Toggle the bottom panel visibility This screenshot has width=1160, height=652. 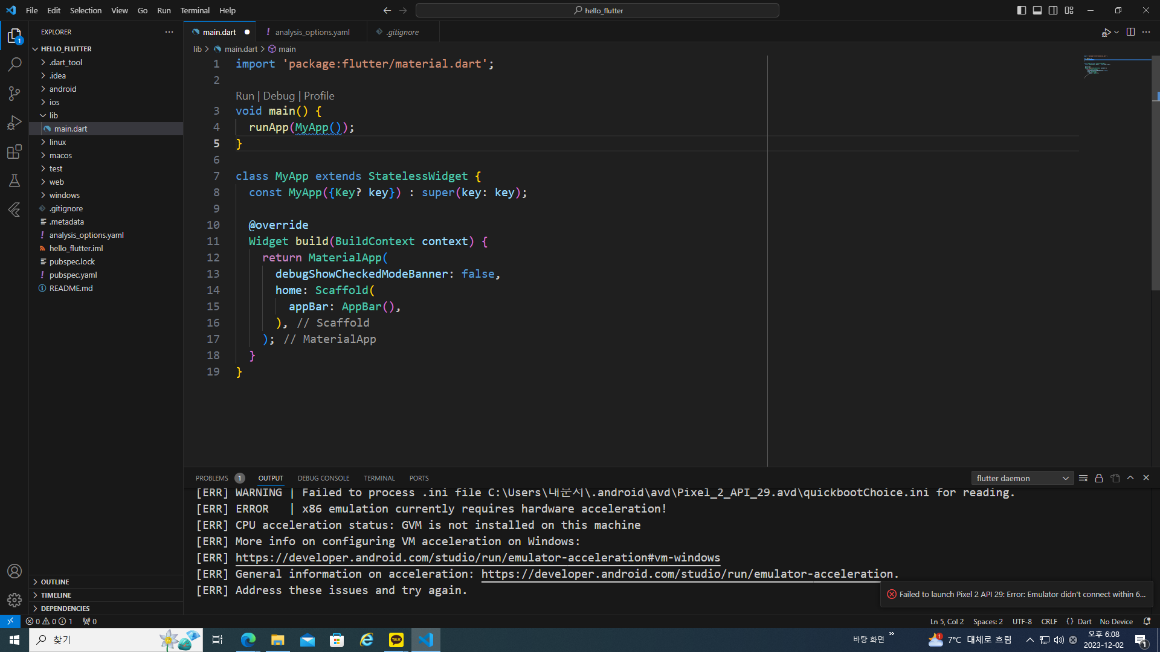(1037, 10)
